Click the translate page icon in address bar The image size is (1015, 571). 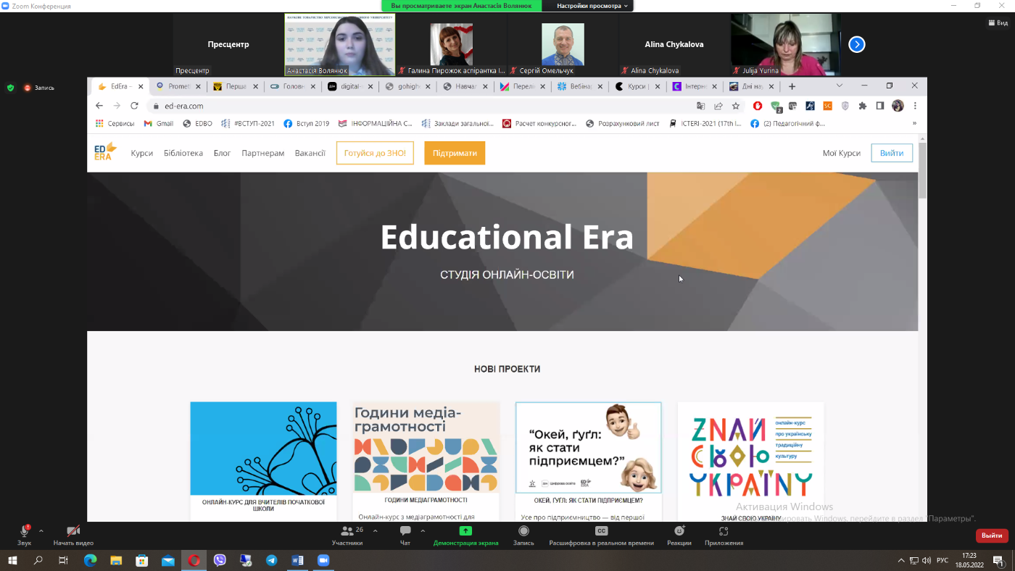click(701, 106)
